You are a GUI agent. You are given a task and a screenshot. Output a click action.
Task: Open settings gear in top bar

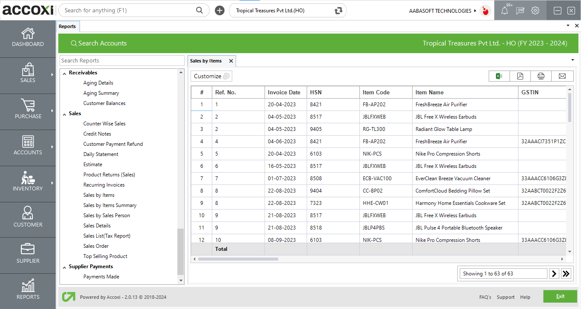(535, 11)
